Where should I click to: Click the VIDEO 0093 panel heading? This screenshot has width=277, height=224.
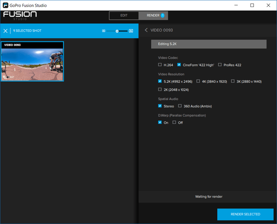tap(162, 30)
